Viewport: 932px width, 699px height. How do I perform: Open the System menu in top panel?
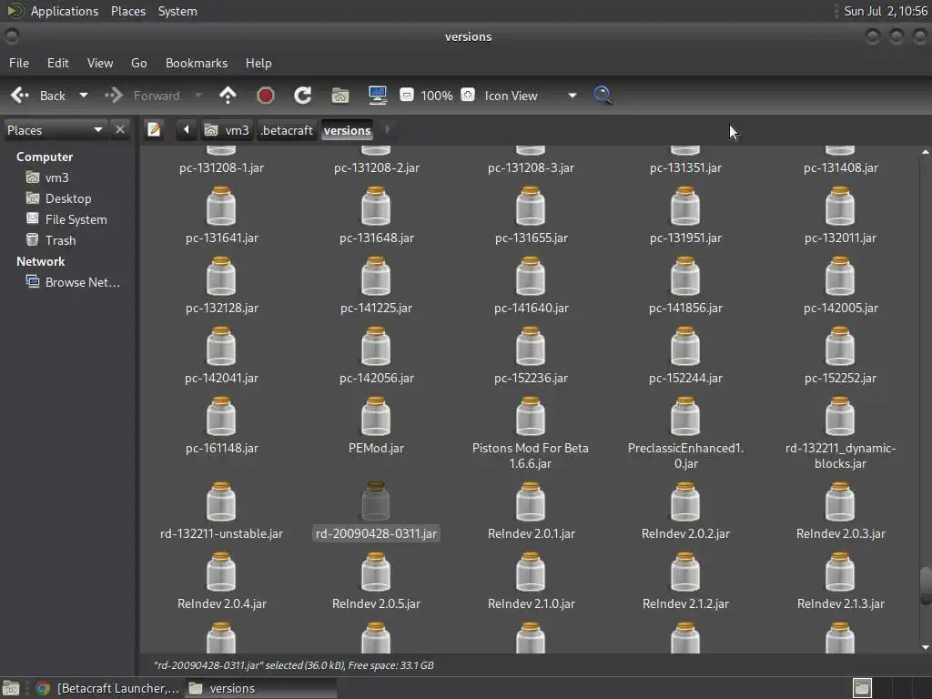click(x=177, y=11)
